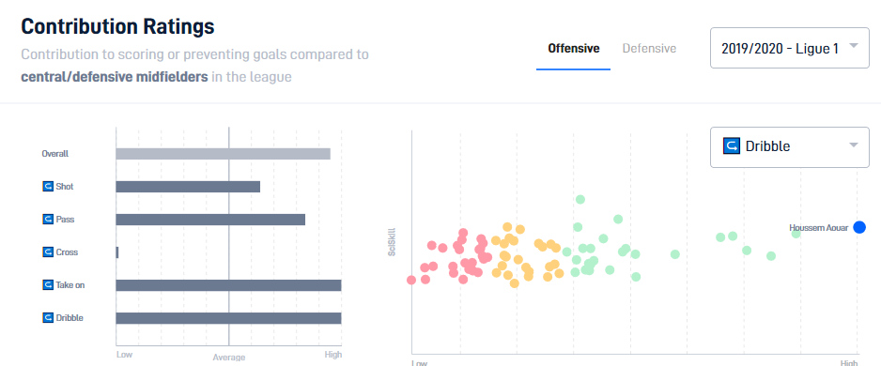Click the arrow on season selector
Screen dimensions: 881x366
(854, 46)
